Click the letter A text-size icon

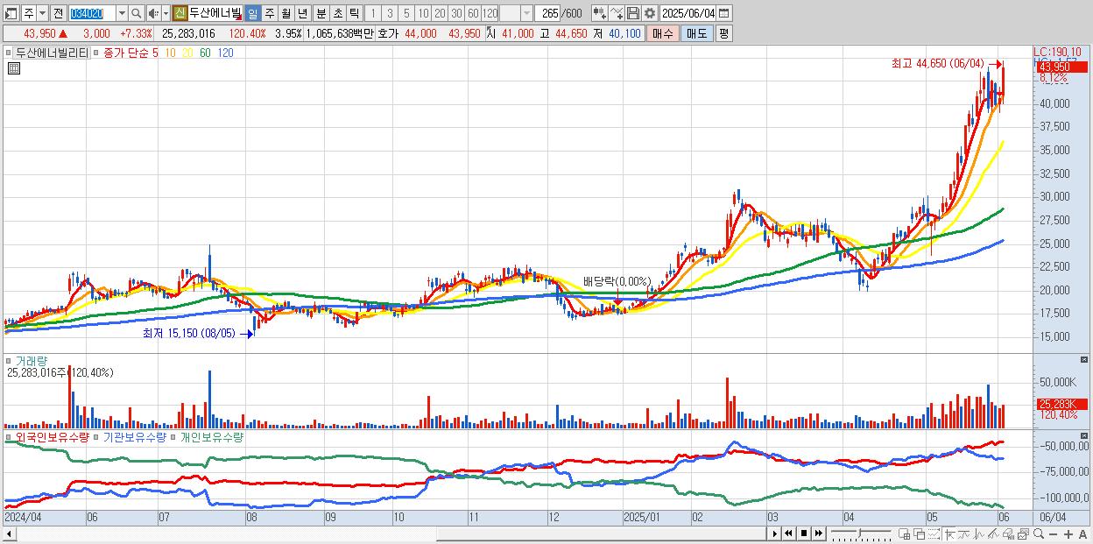1083,534
